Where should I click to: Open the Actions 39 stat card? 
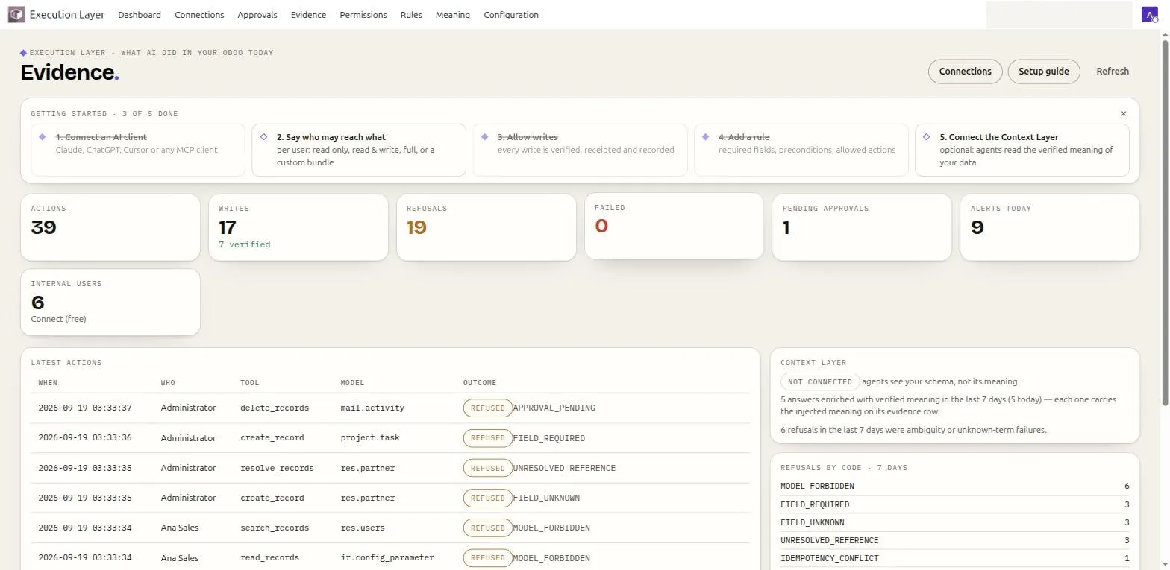click(110, 227)
